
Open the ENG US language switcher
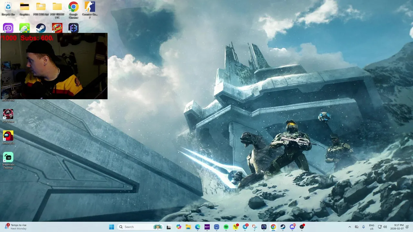[372, 227]
